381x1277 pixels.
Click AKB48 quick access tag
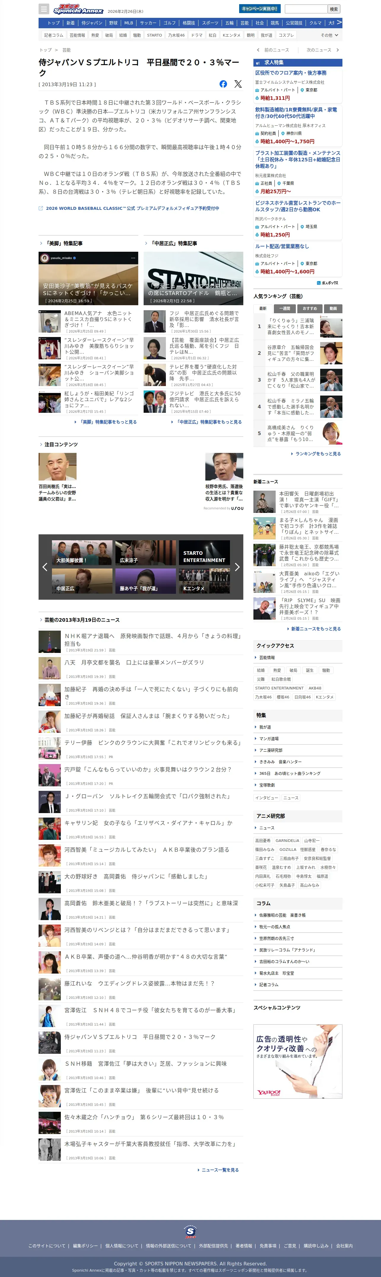click(x=315, y=688)
